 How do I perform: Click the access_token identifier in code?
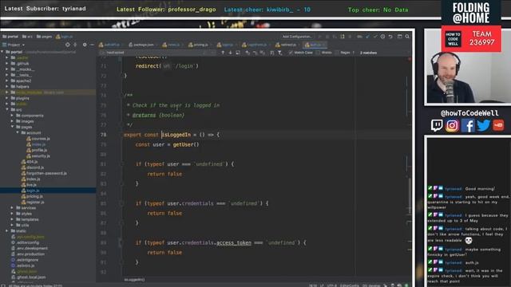(x=234, y=242)
